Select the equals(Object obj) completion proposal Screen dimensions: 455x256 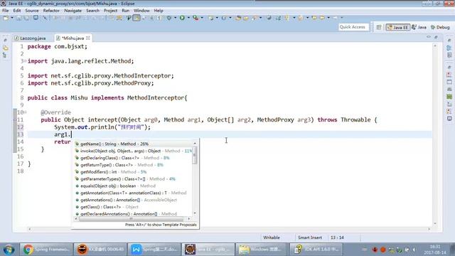pos(133,186)
